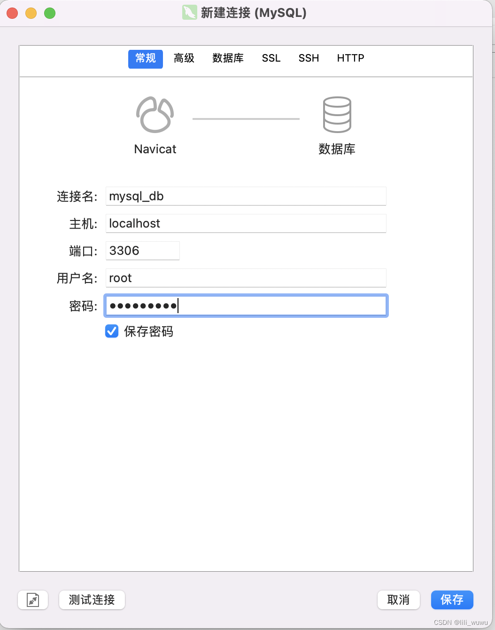Focus the 密码 password field
Screen dimensions: 495x630
pyautogui.click(x=246, y=306)
